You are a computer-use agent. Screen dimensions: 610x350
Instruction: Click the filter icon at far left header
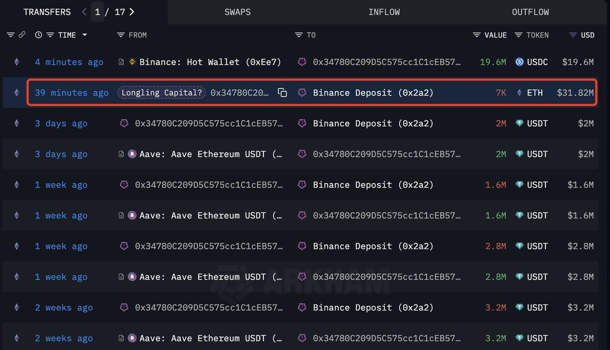[x=11, y=35]
